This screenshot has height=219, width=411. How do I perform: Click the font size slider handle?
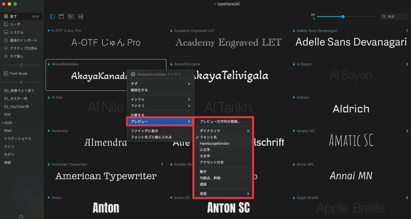(343, 16)
